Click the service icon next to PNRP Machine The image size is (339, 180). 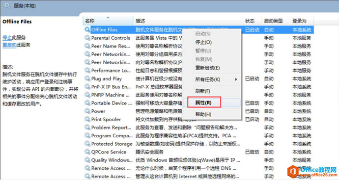tap(87, 95)
